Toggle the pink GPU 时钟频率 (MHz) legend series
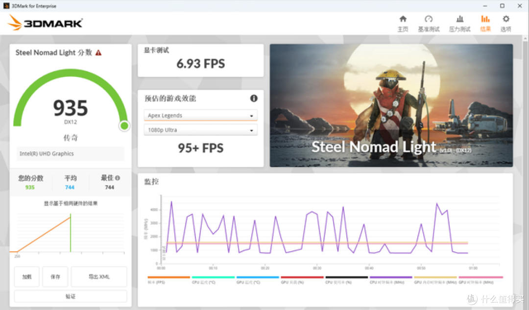Screen dimensions: 529x310 pos(481,280)
